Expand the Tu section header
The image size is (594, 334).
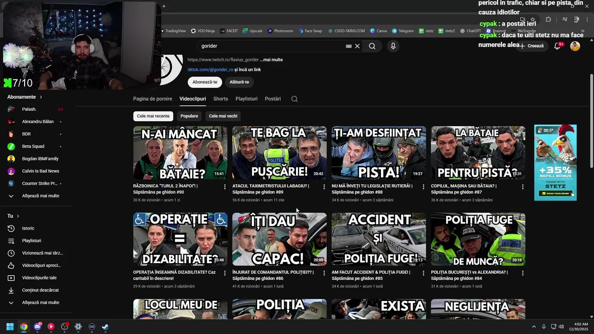click(13, 216)
